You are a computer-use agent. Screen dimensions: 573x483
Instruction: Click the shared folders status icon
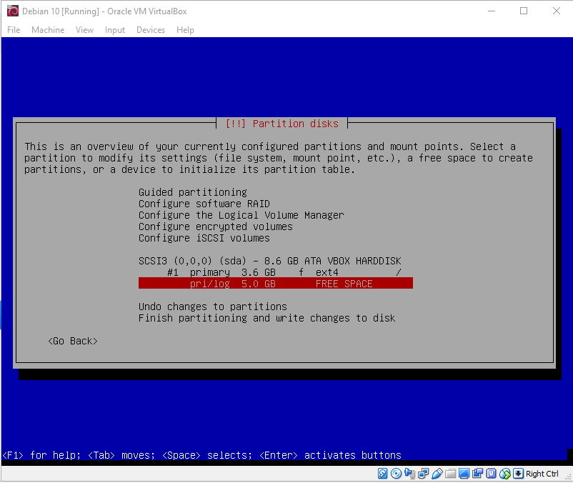pyautogui.click(x=451, y=474)
